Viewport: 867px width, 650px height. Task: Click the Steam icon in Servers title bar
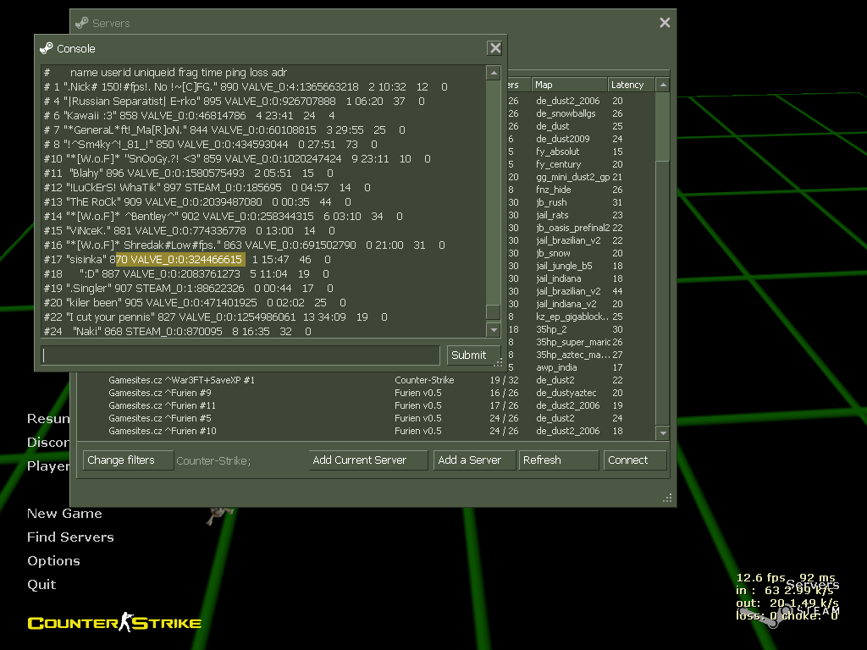point(82,23)
